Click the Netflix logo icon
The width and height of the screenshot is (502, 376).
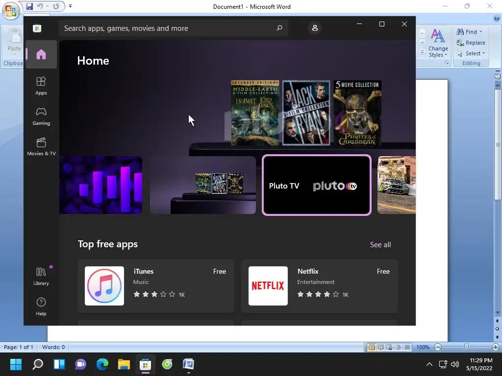[268, 286]
